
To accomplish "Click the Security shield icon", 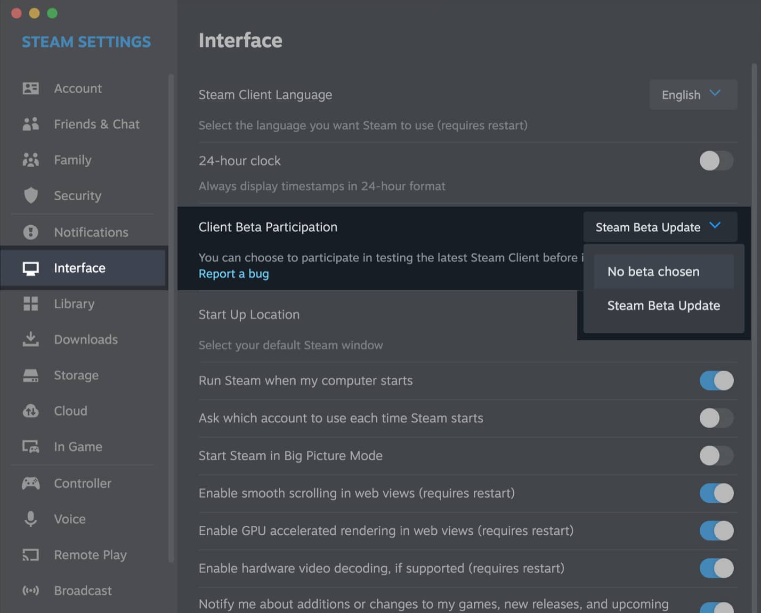I will [x=31, y=195].
